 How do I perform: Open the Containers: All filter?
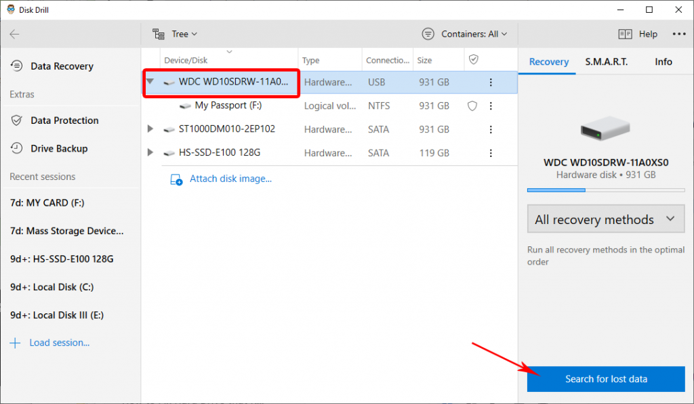pos(464,34)
